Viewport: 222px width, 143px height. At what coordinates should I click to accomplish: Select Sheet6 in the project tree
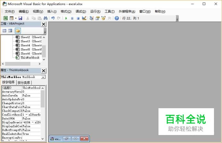click(29, 54)
